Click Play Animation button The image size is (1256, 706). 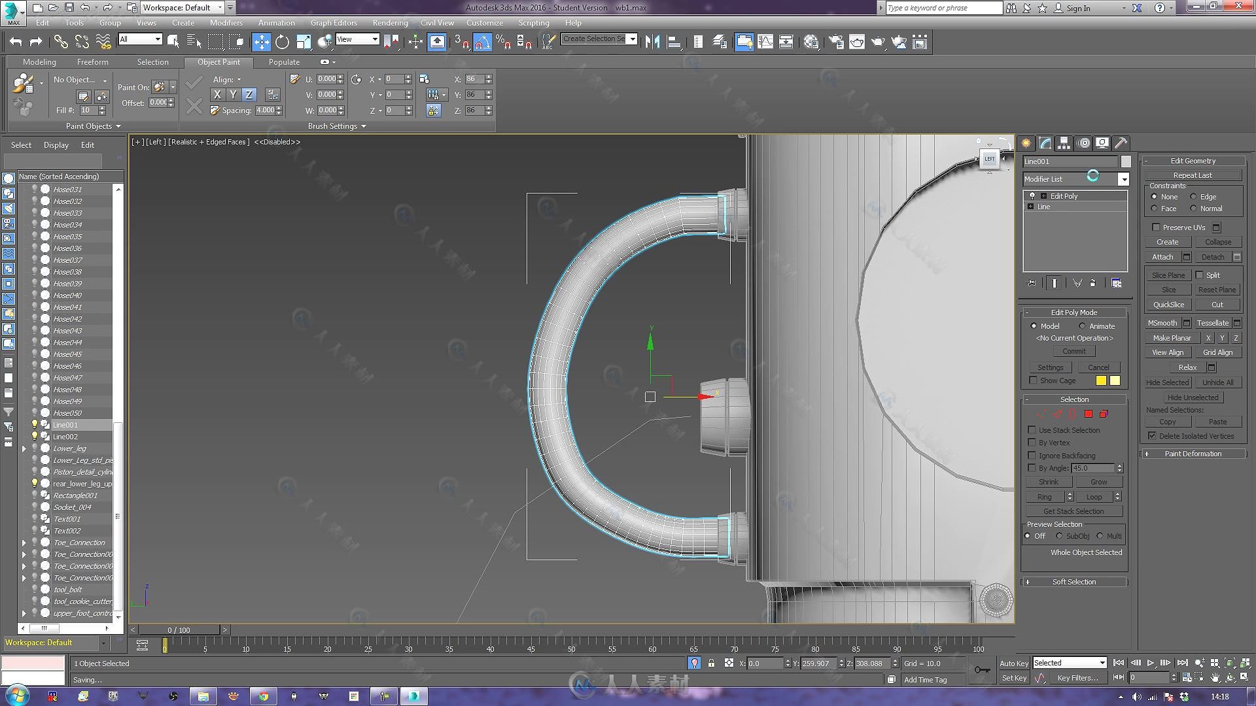pos(1150,663)
